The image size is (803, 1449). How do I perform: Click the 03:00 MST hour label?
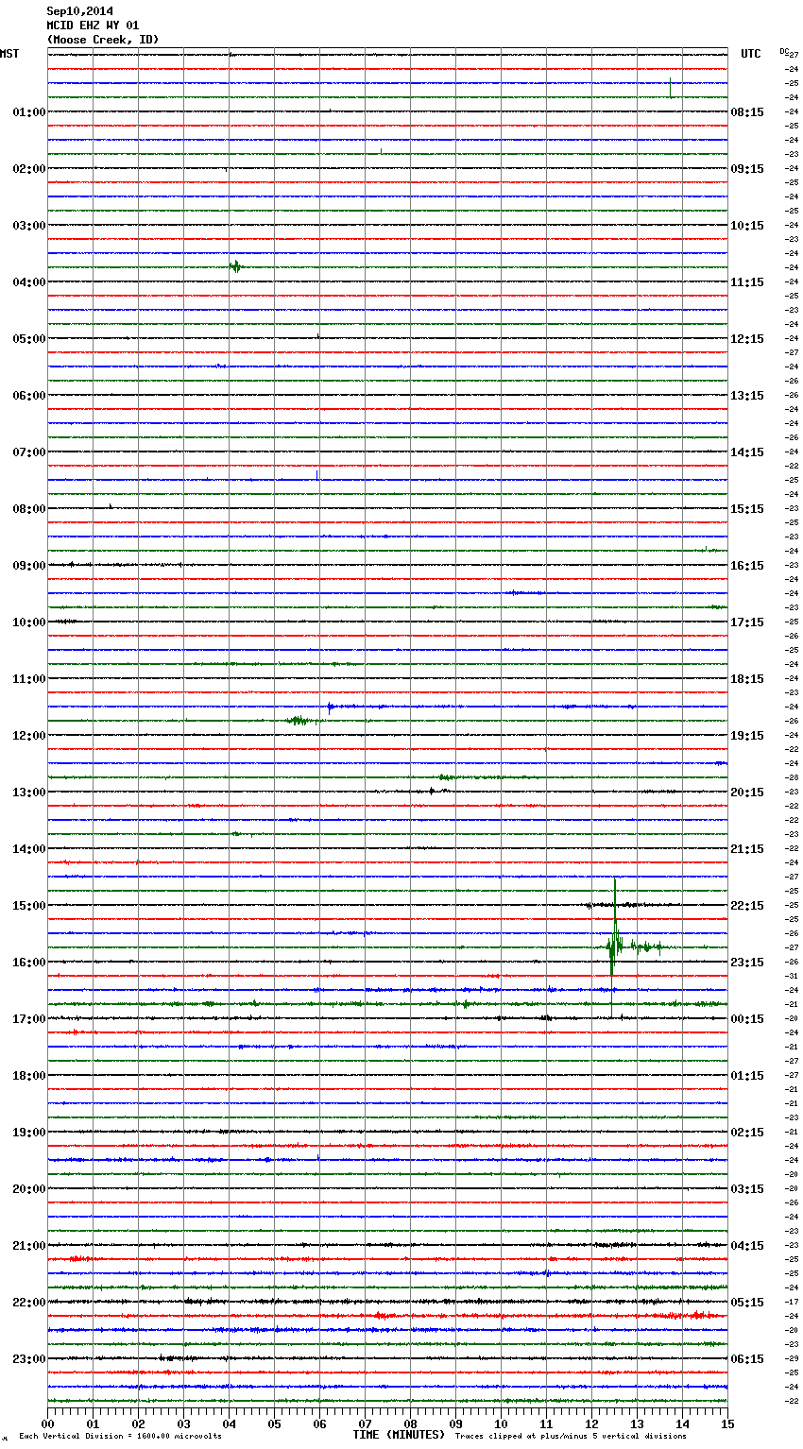[28, 226]
